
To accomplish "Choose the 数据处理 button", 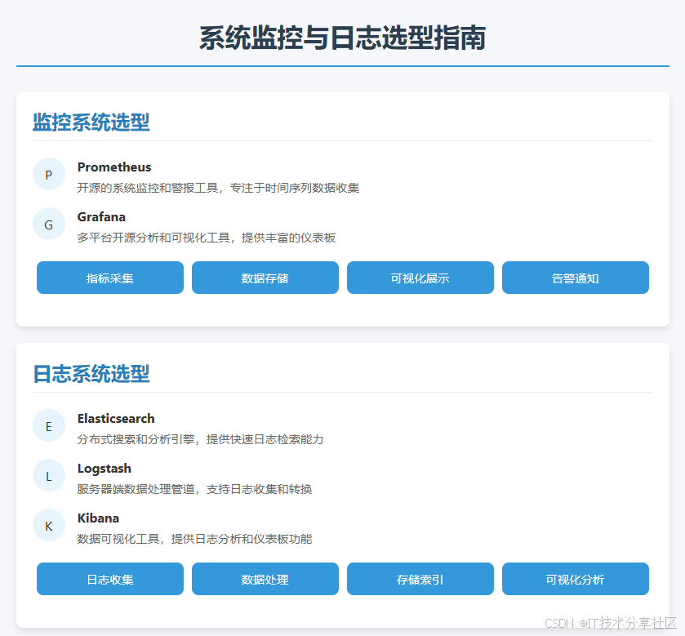I will pos(265,579).
